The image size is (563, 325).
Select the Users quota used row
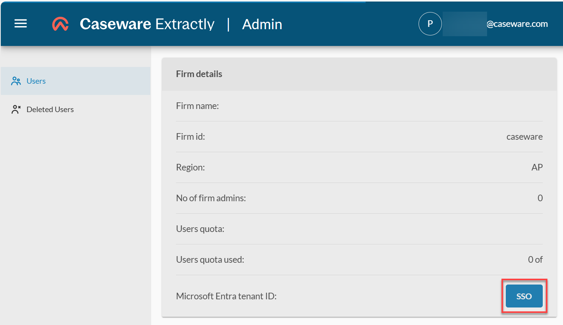coord(210,259)
